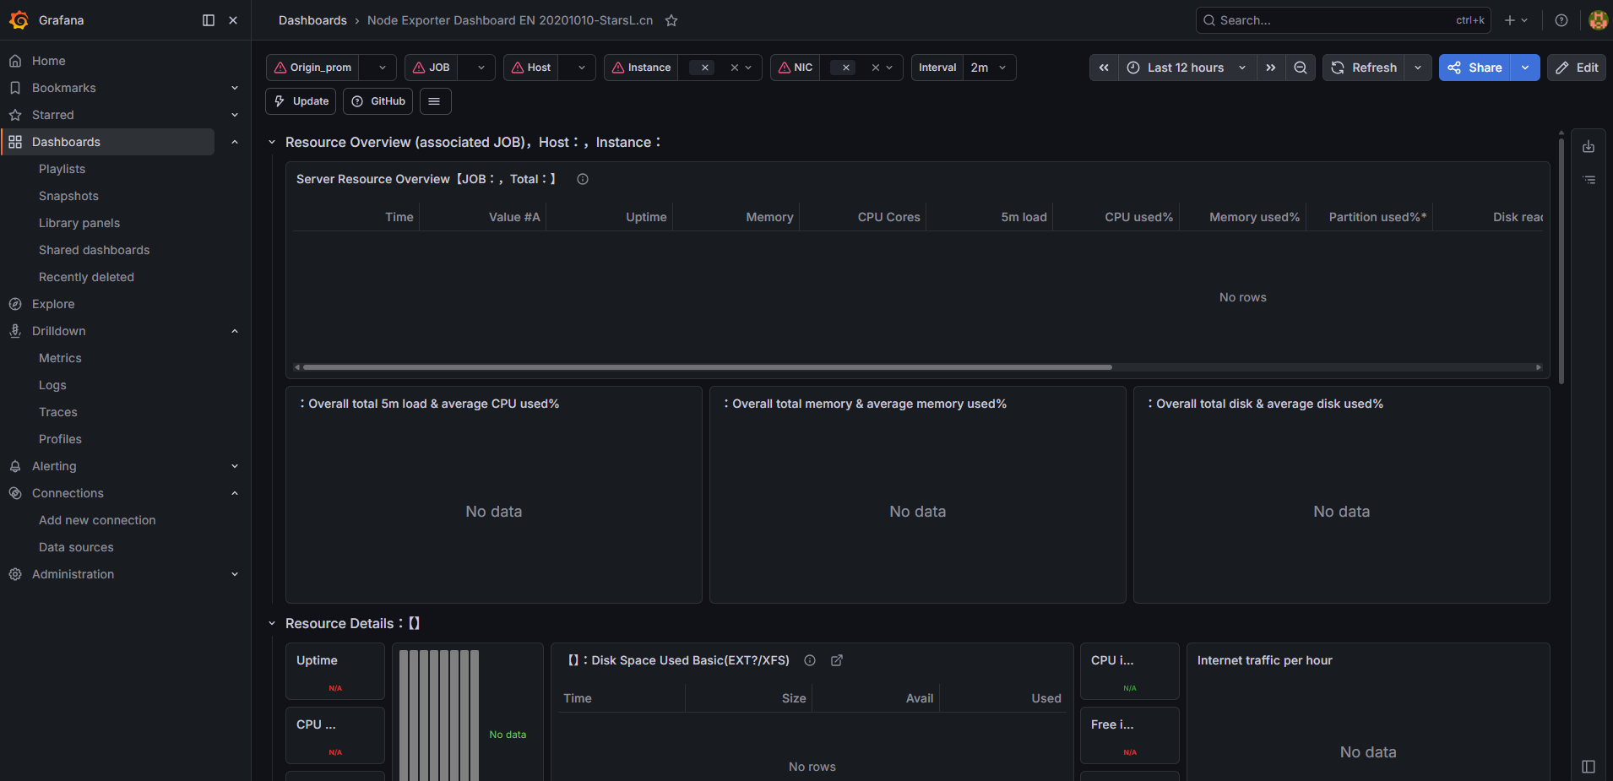This screenshot has height=781, width=1613.
Task: Open the Interval 2m dropdown
Action: [990, 68]
